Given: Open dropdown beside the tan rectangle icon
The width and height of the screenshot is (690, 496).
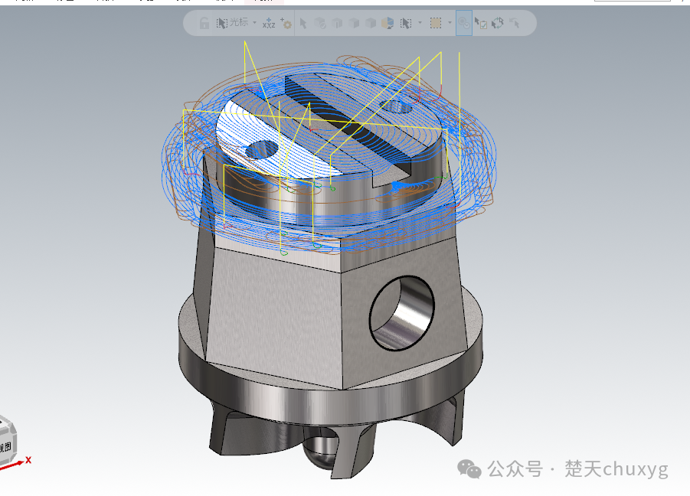Looking at the screenshot, I should pyautogui.click(x=450, y=23).
